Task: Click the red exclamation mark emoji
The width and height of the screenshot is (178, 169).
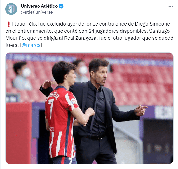Action: pyautogui.click(x=9, y=24)
